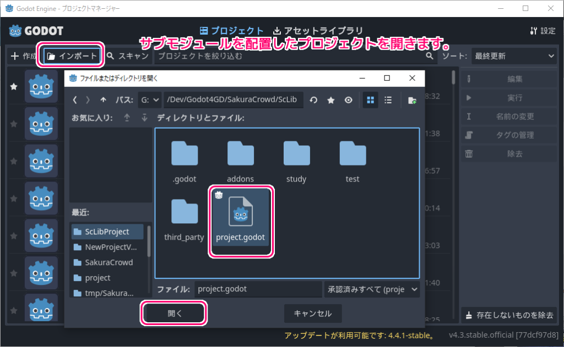
Task: Open 設定 settings in project manager
Action: pyautogui.click(x=543, y=31)
